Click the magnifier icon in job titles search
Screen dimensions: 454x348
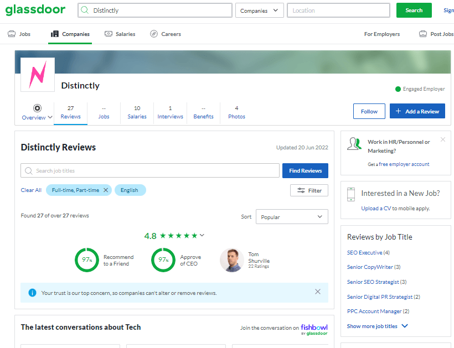29,170
